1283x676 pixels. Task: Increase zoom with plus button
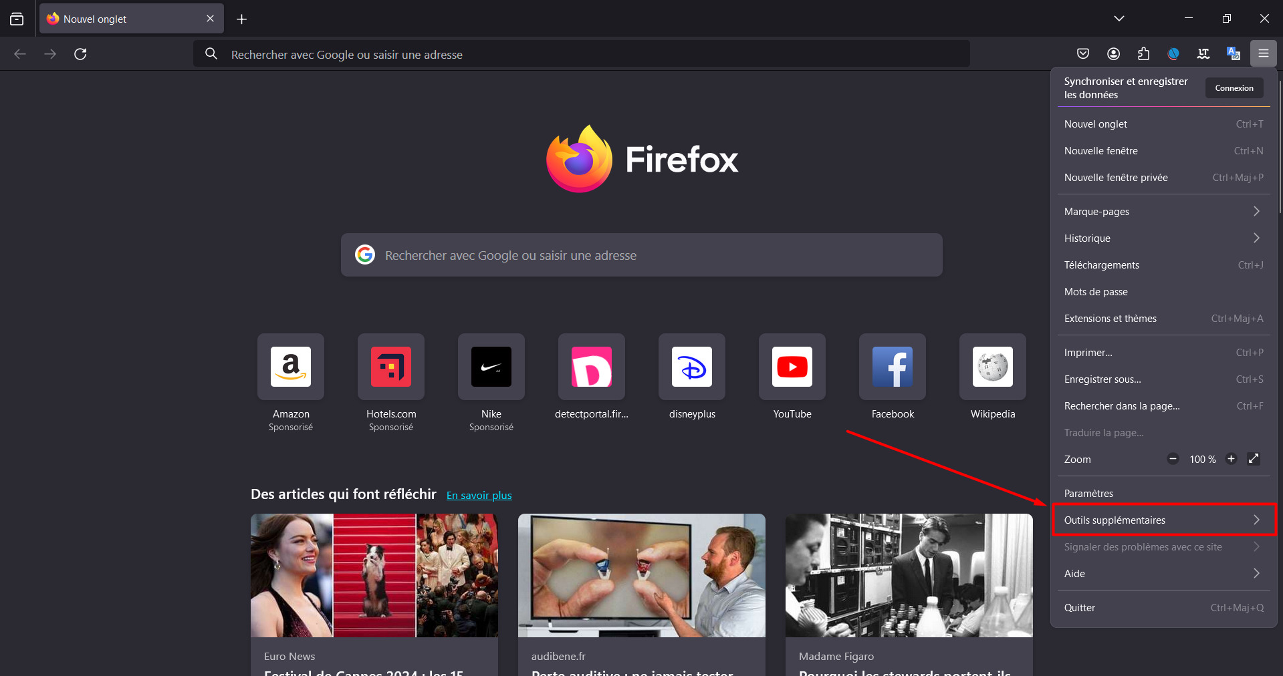(1231, 459)
